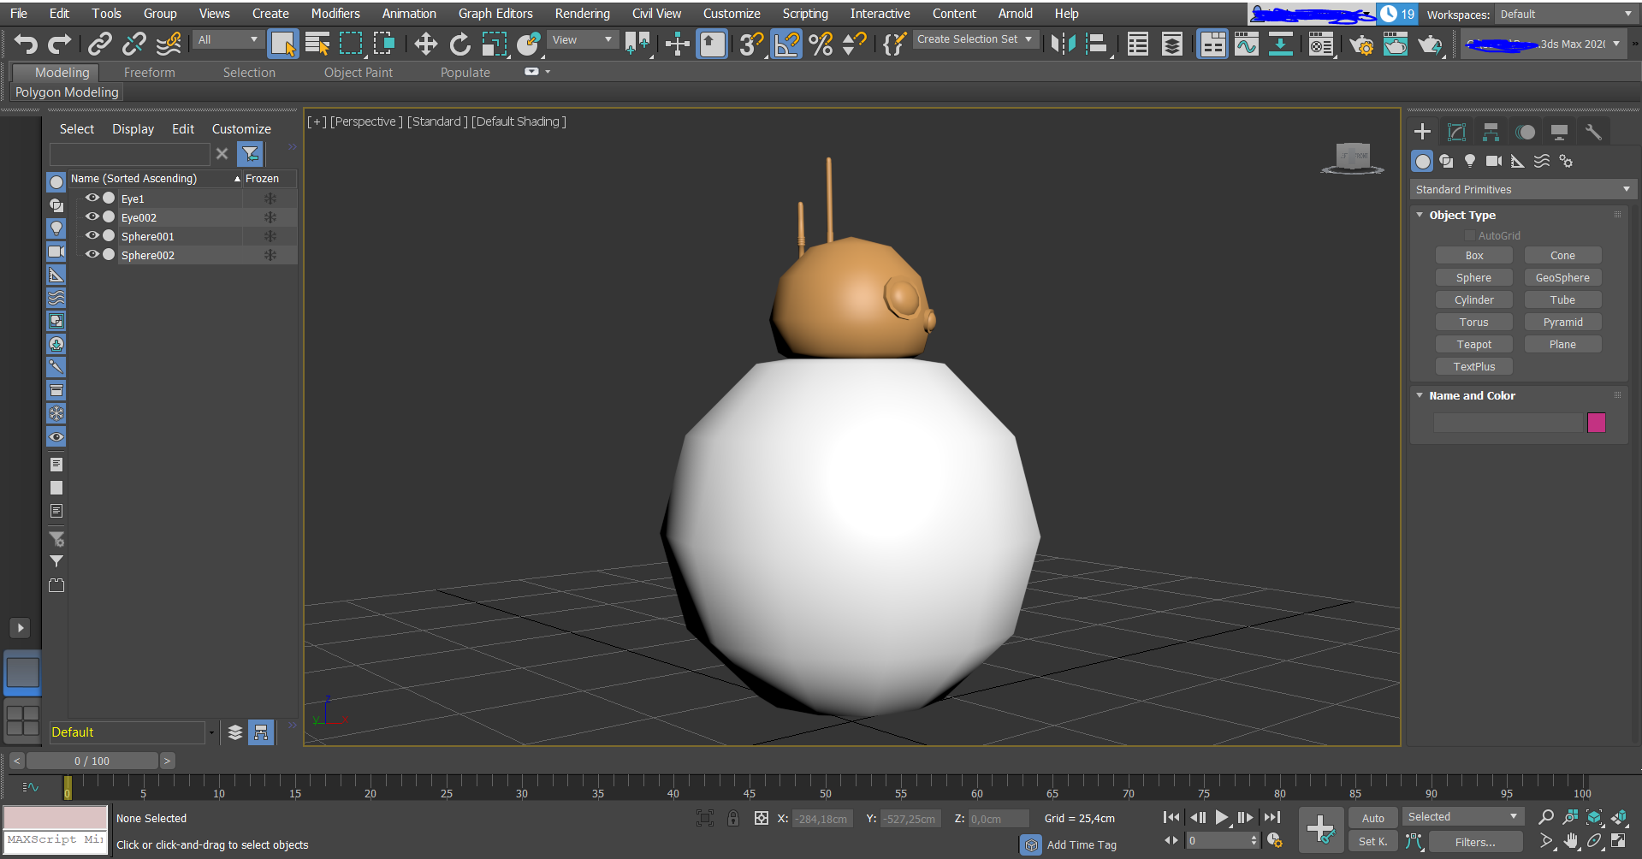Click the GeoSphere button
Screen dimensions: 1642x859
click(x=1562, y=277)
